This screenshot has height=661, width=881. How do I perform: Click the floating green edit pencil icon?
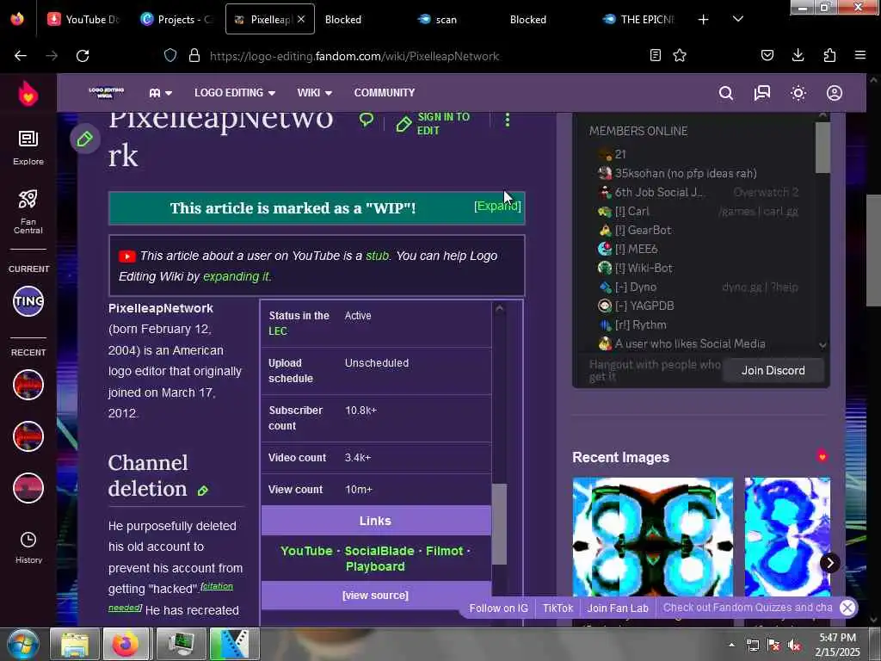85,139
